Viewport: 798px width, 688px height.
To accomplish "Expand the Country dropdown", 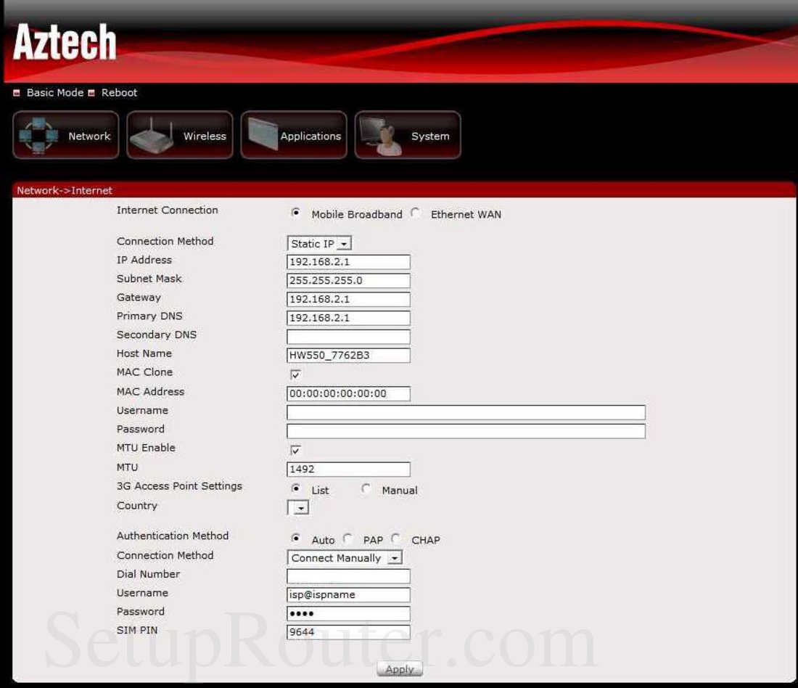I will pos(298,508).
